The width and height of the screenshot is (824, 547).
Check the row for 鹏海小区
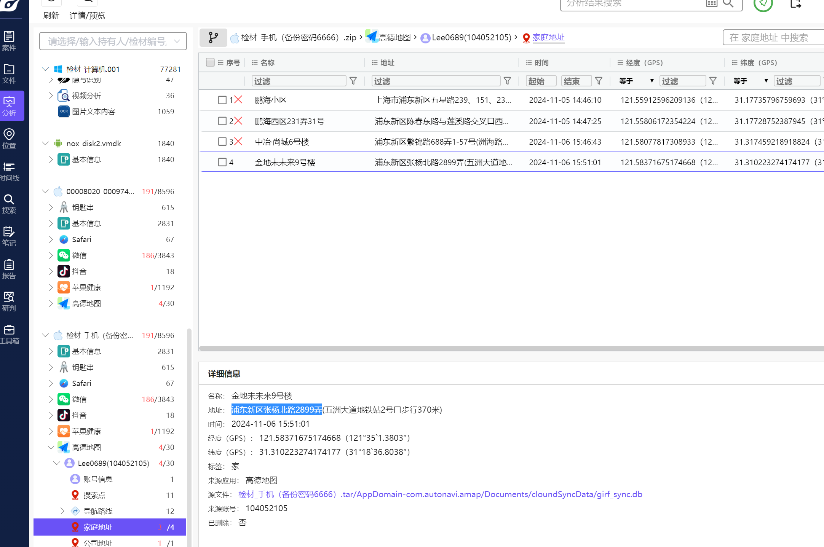tap(222, 100)
